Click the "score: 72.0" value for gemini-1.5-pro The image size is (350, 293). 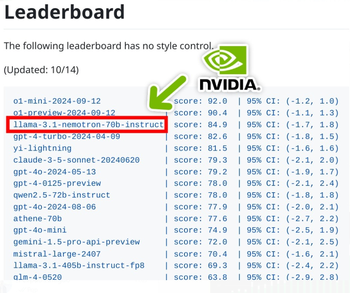[x=201, y=242]
